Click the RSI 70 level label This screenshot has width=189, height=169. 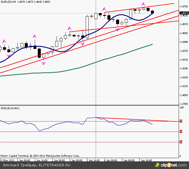pyautogui.click(x=181, y=121)
